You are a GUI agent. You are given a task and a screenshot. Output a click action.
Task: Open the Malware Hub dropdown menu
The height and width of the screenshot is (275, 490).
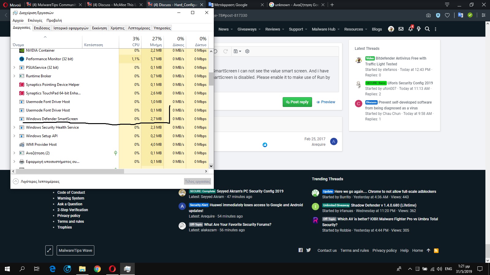(326, 29)
